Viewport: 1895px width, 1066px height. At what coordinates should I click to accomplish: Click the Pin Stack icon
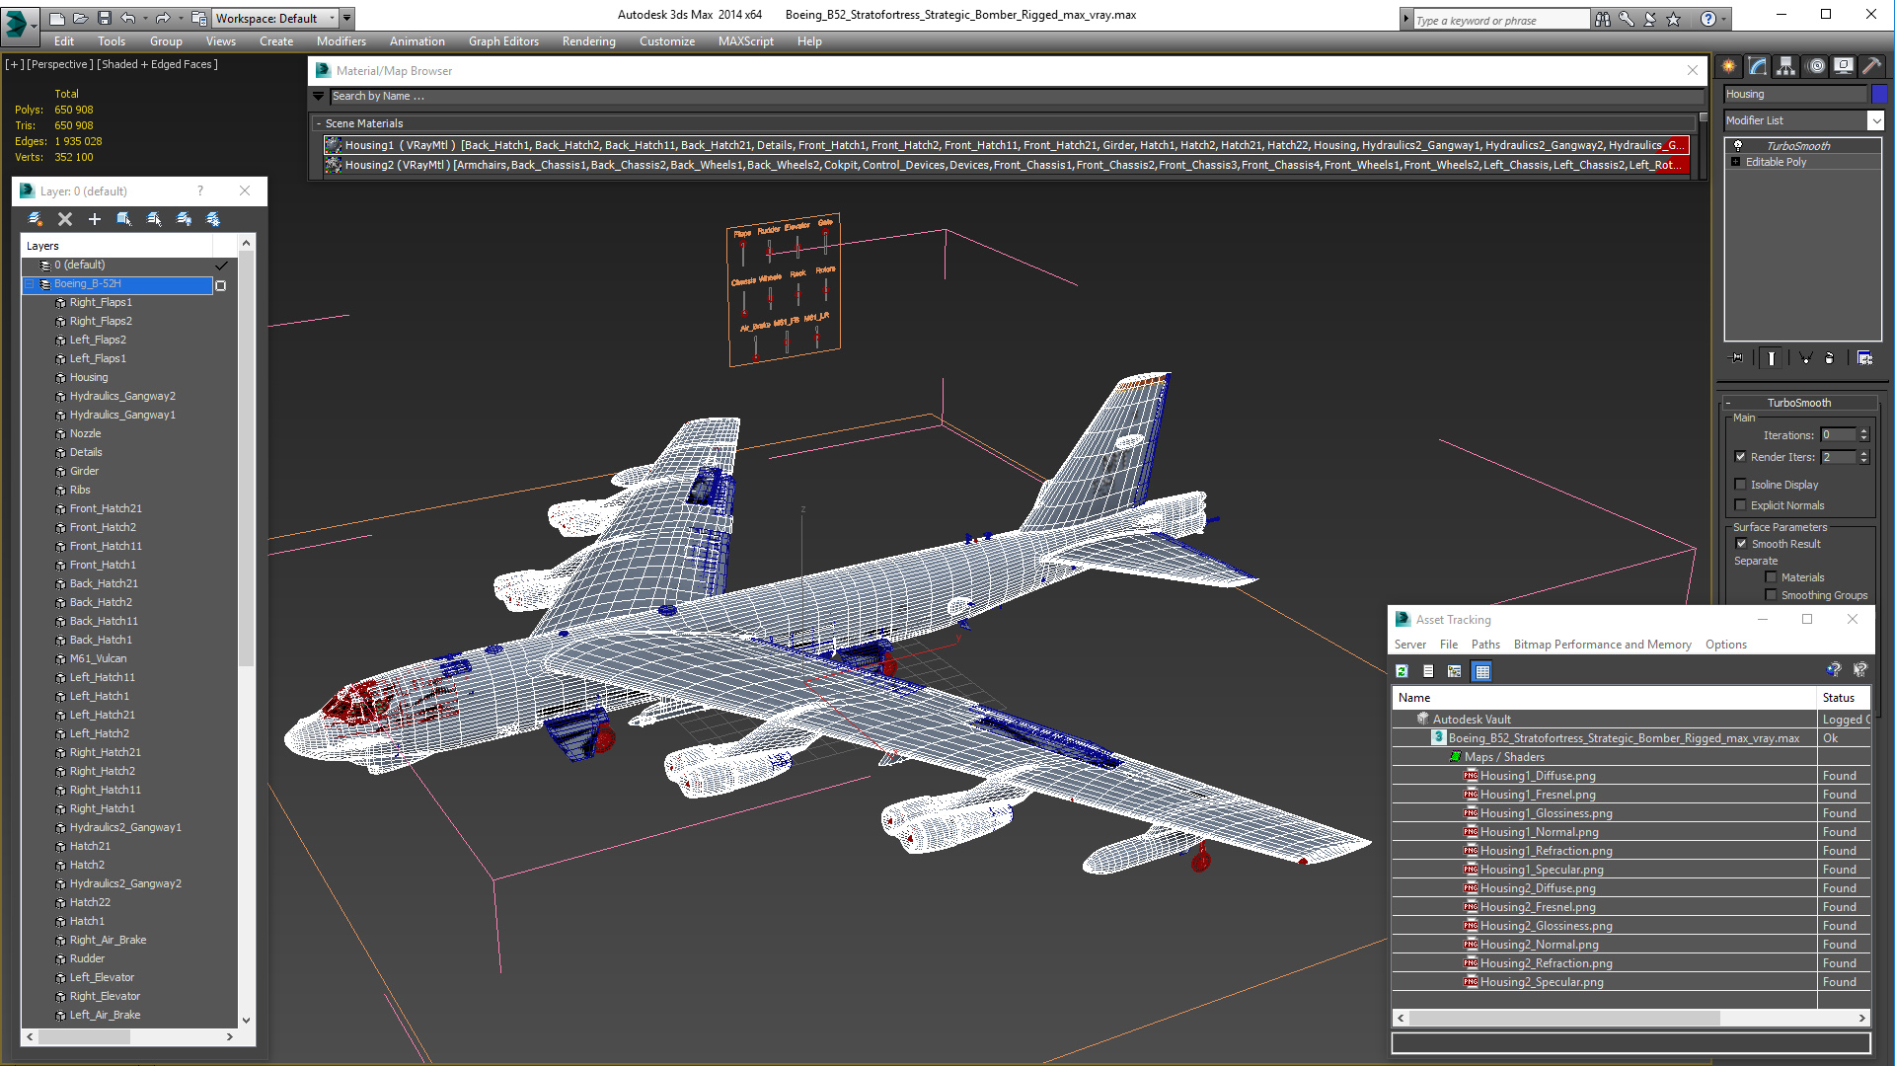[1737, 358]
